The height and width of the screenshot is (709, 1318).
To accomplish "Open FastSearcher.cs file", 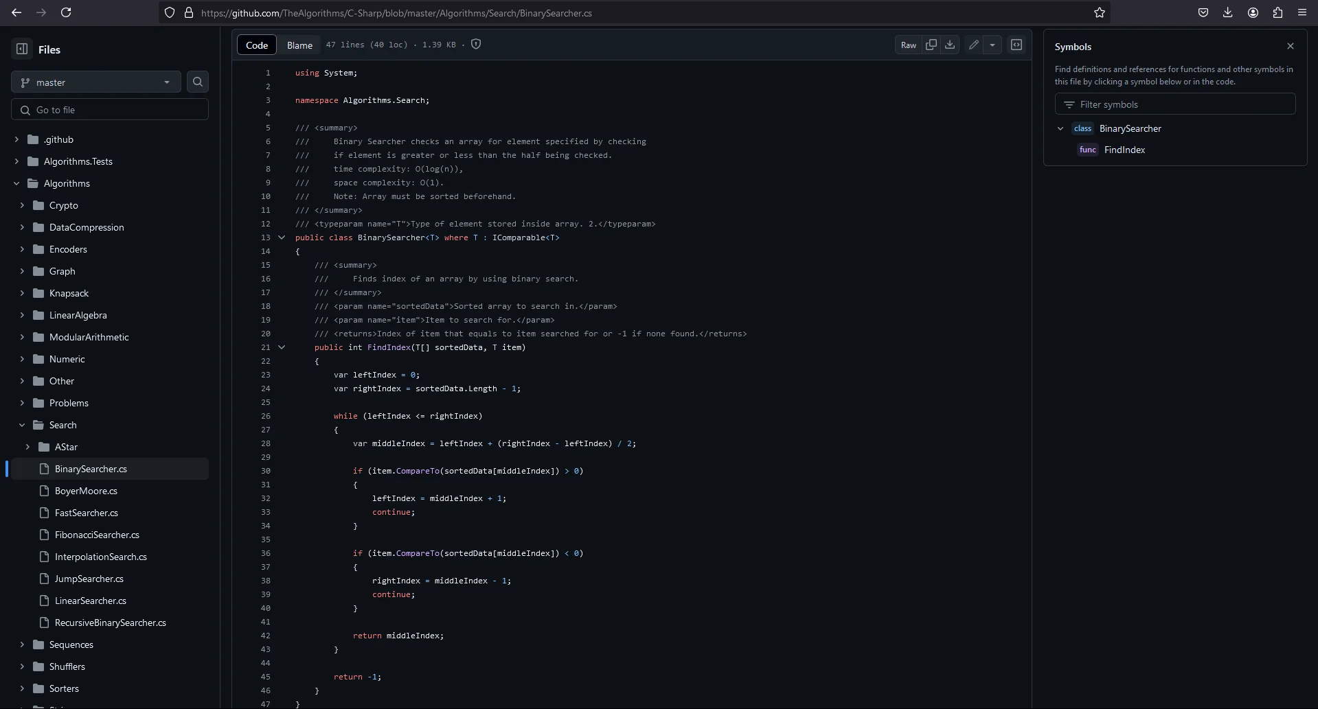I will (x=87, y=513).
